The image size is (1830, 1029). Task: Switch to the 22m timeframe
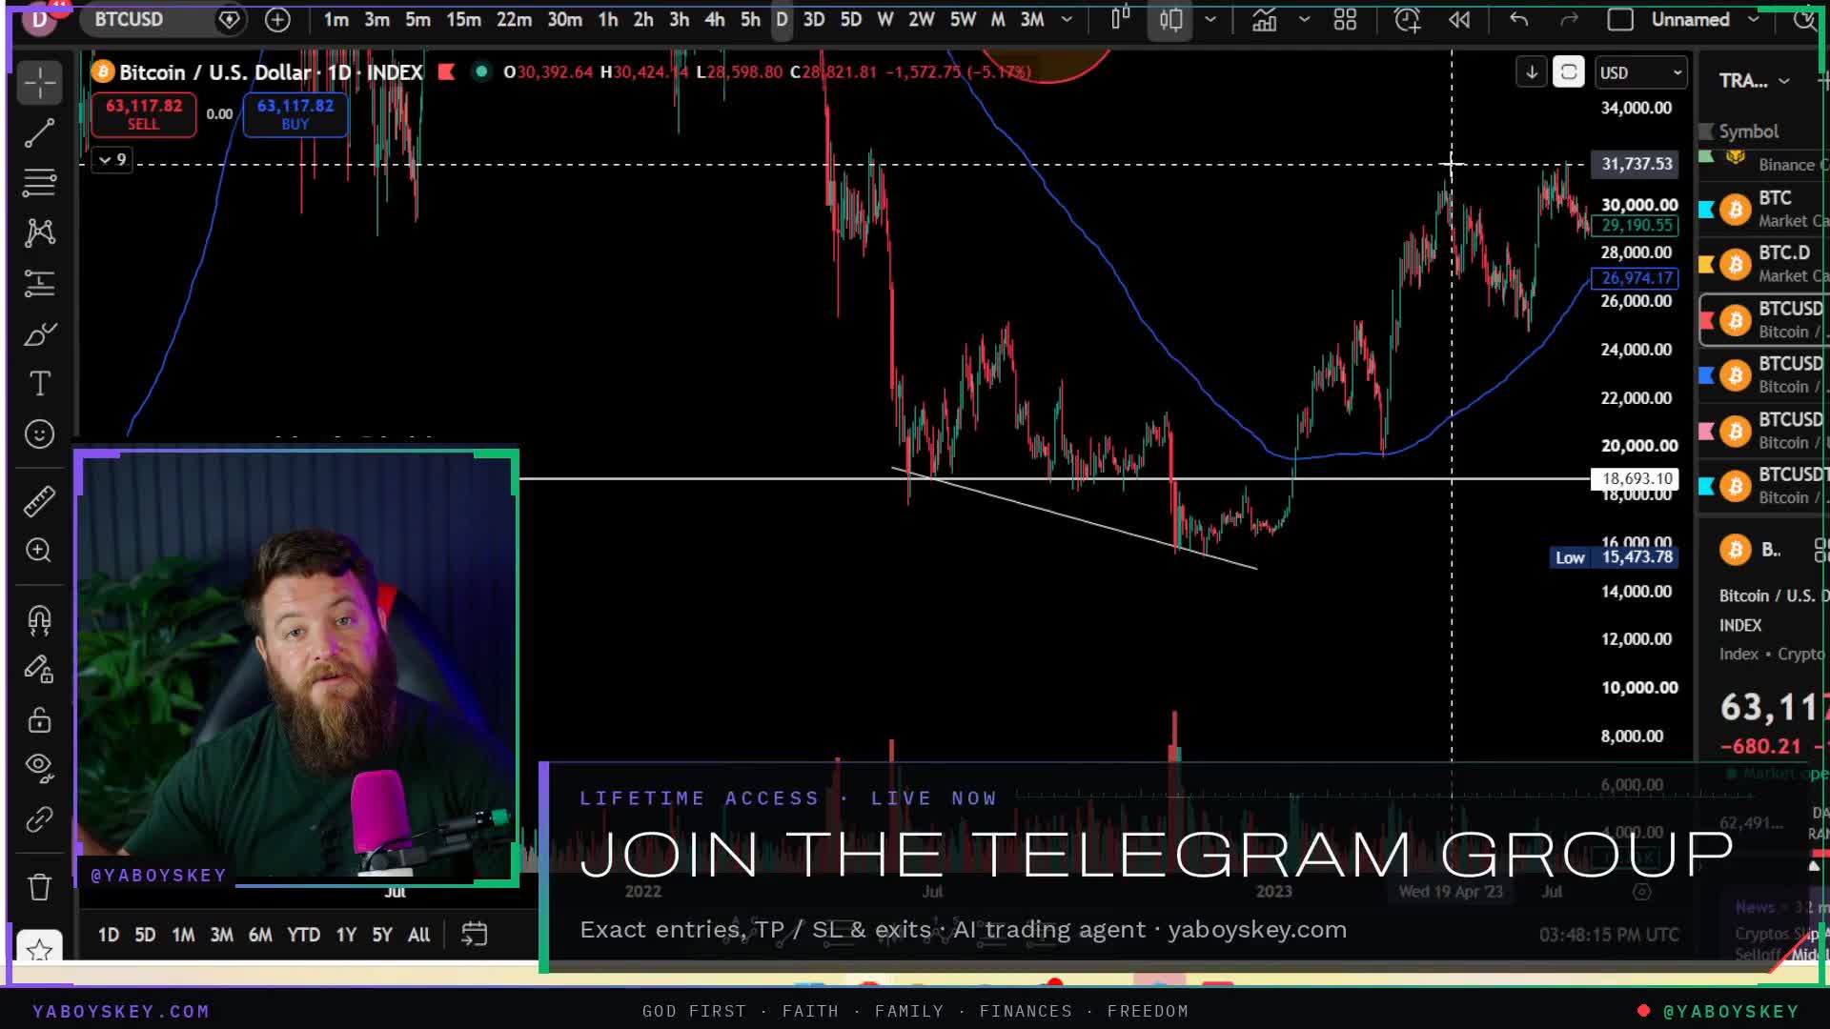[x=514, y=19]
